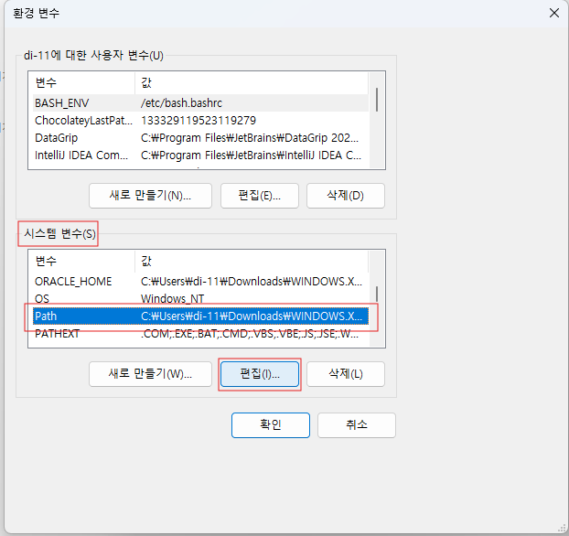Select the OS system variable row
Image resolution: width=569 pixels, height=536 pixels.
pyautogui.click(x=200, y=299)
